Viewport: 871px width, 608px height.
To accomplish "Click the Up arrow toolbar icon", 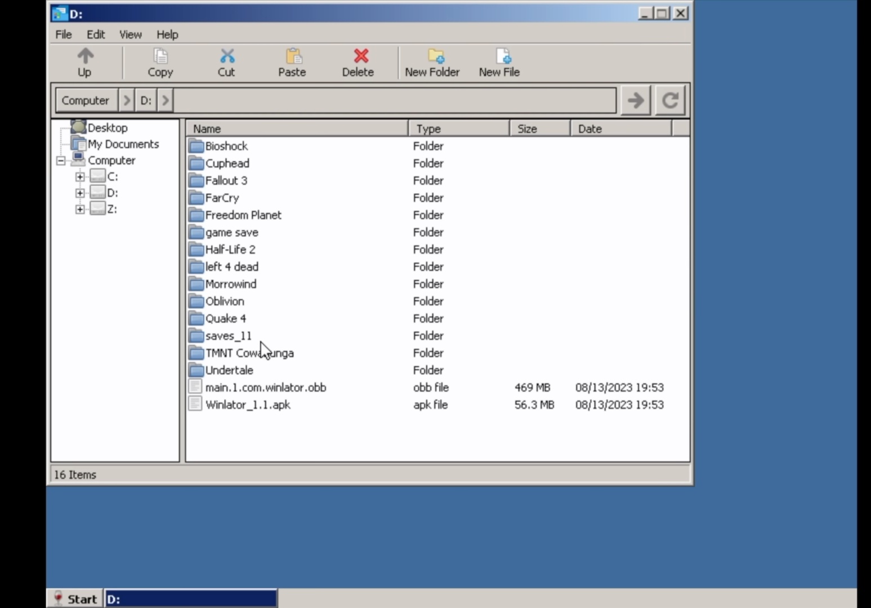I will click(84, 56).
